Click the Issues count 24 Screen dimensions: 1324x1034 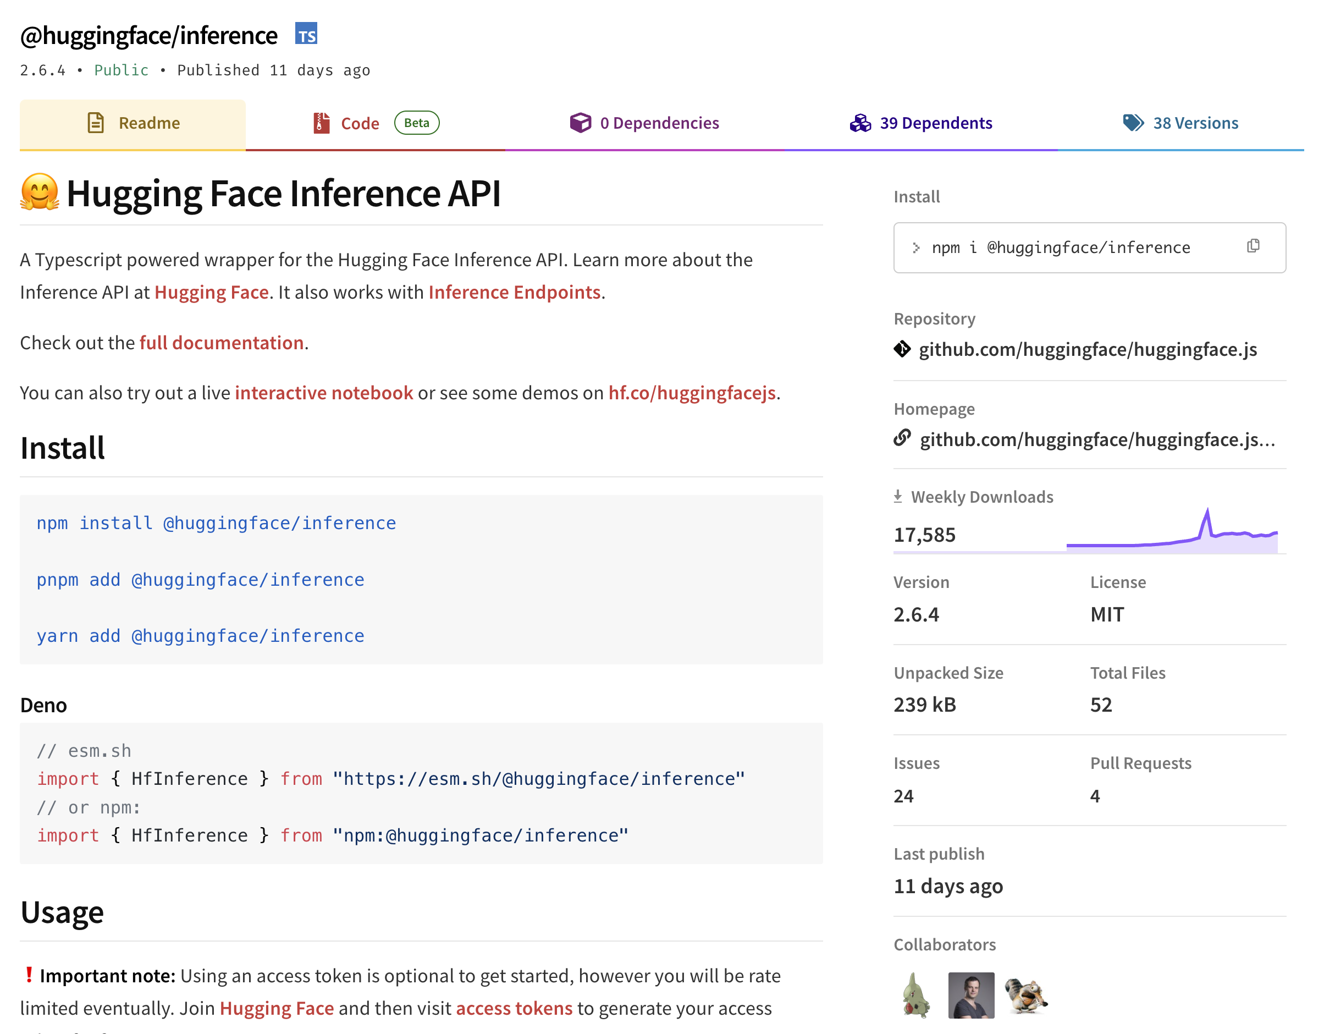[x=903, y=796]
